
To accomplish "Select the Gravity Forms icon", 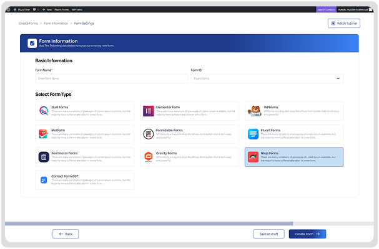I will [148, 157].
